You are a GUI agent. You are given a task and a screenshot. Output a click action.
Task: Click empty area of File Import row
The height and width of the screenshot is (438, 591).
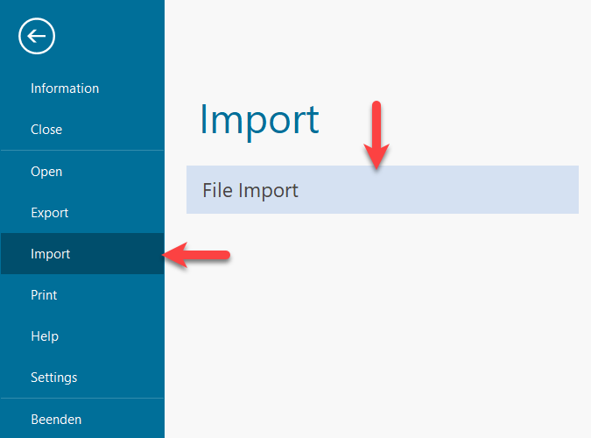(x=473, y=190)
